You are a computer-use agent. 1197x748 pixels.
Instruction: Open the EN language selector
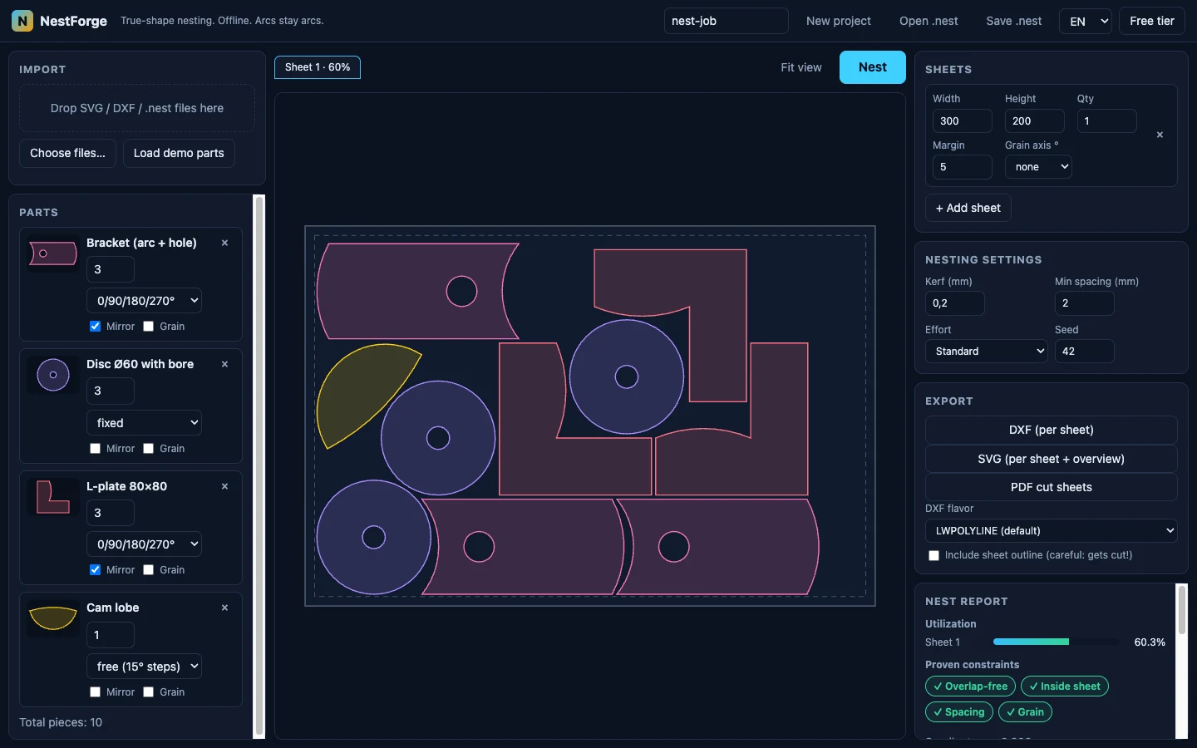pyautogui.click(x=1086, y=21)
